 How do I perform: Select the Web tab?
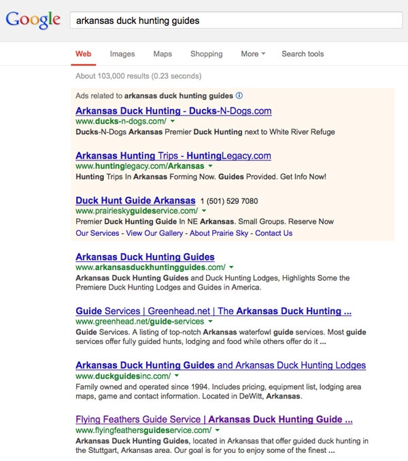click(x=83, y=54)
